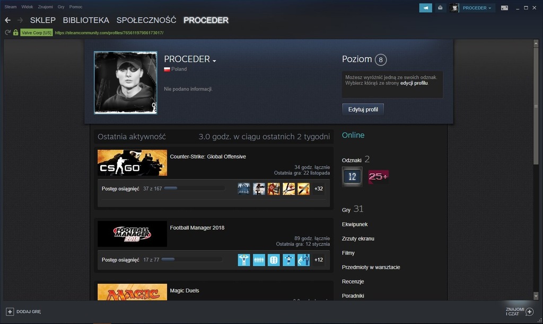Open Przedmioty w warsztacie link
Screen dimensions: 543x324
tap(371, 267)
